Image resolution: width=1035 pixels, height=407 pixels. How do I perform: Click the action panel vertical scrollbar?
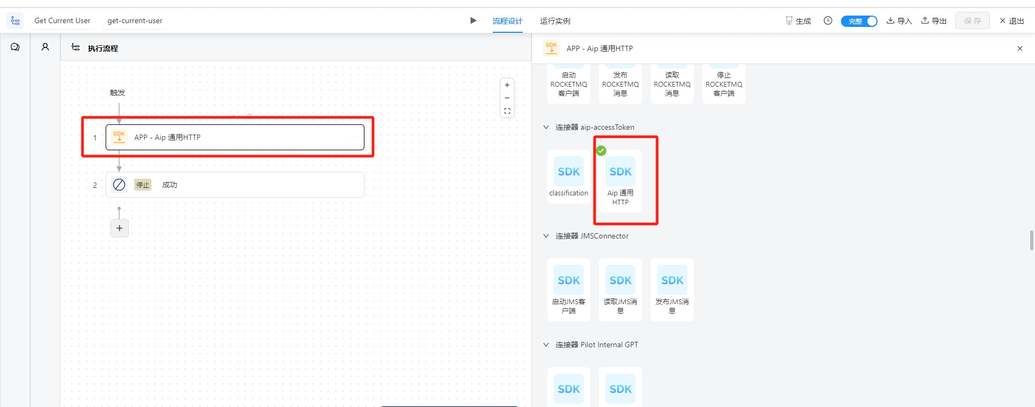point(1031,241)
